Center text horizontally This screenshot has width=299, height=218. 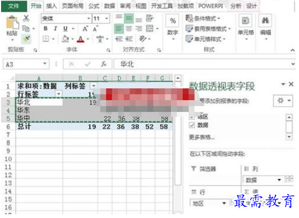[x=129, y=29]
